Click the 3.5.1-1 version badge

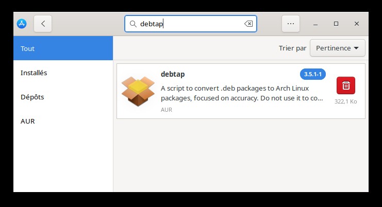pyautogui.click(x=313, y=74)
